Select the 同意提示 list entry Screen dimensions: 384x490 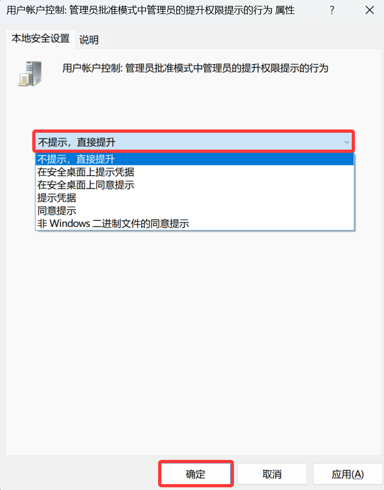click(56, 211)
